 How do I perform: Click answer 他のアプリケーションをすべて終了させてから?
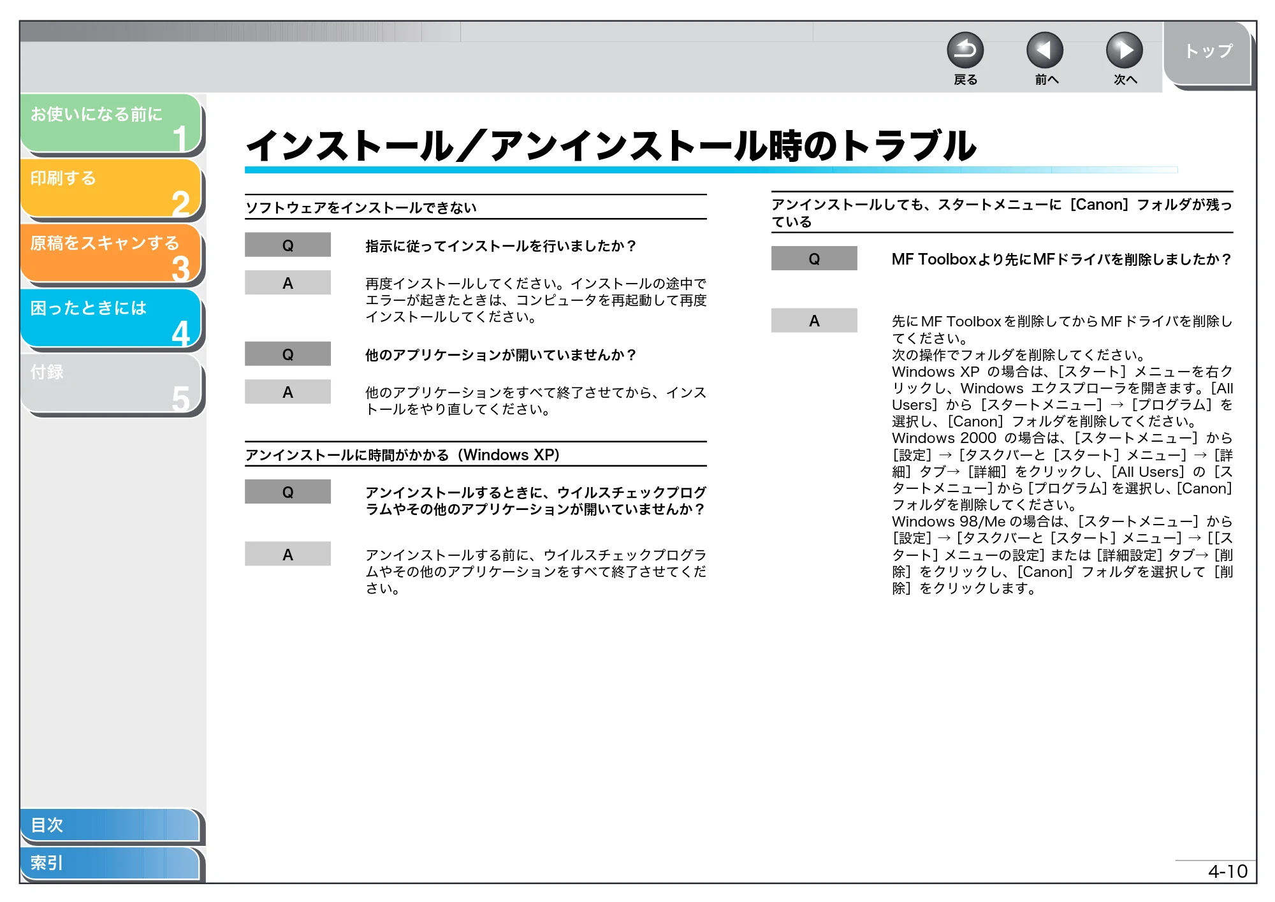pyautogui.click(x=535, y=401)
